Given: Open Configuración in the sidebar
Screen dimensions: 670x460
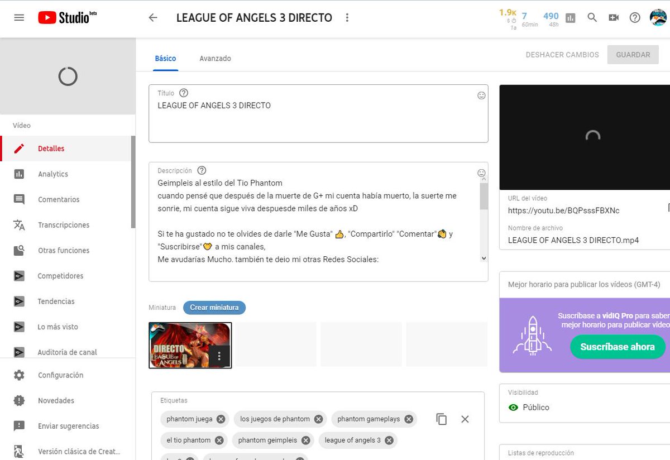Looking at the screenshot, I should coord(68,375).
